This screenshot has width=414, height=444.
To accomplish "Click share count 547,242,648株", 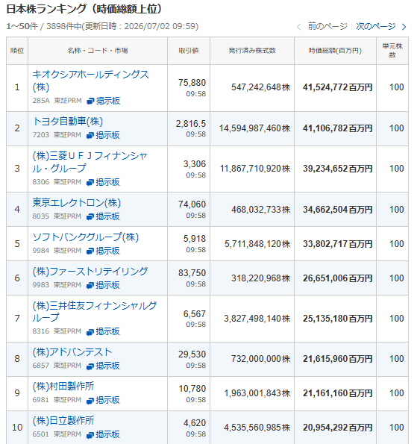I will click(x=260, y=87).
